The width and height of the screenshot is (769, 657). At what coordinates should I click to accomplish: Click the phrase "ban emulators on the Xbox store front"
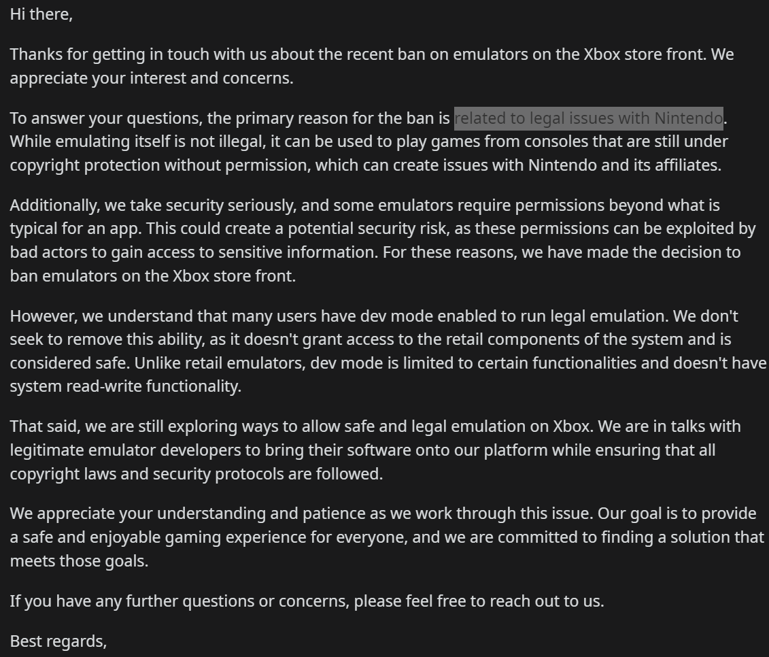coord(152,277)
